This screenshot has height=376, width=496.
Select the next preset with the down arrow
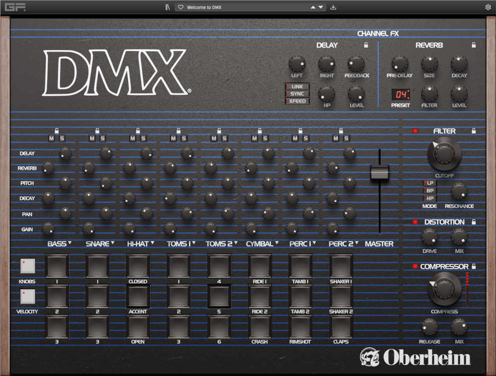pos(320,7)
